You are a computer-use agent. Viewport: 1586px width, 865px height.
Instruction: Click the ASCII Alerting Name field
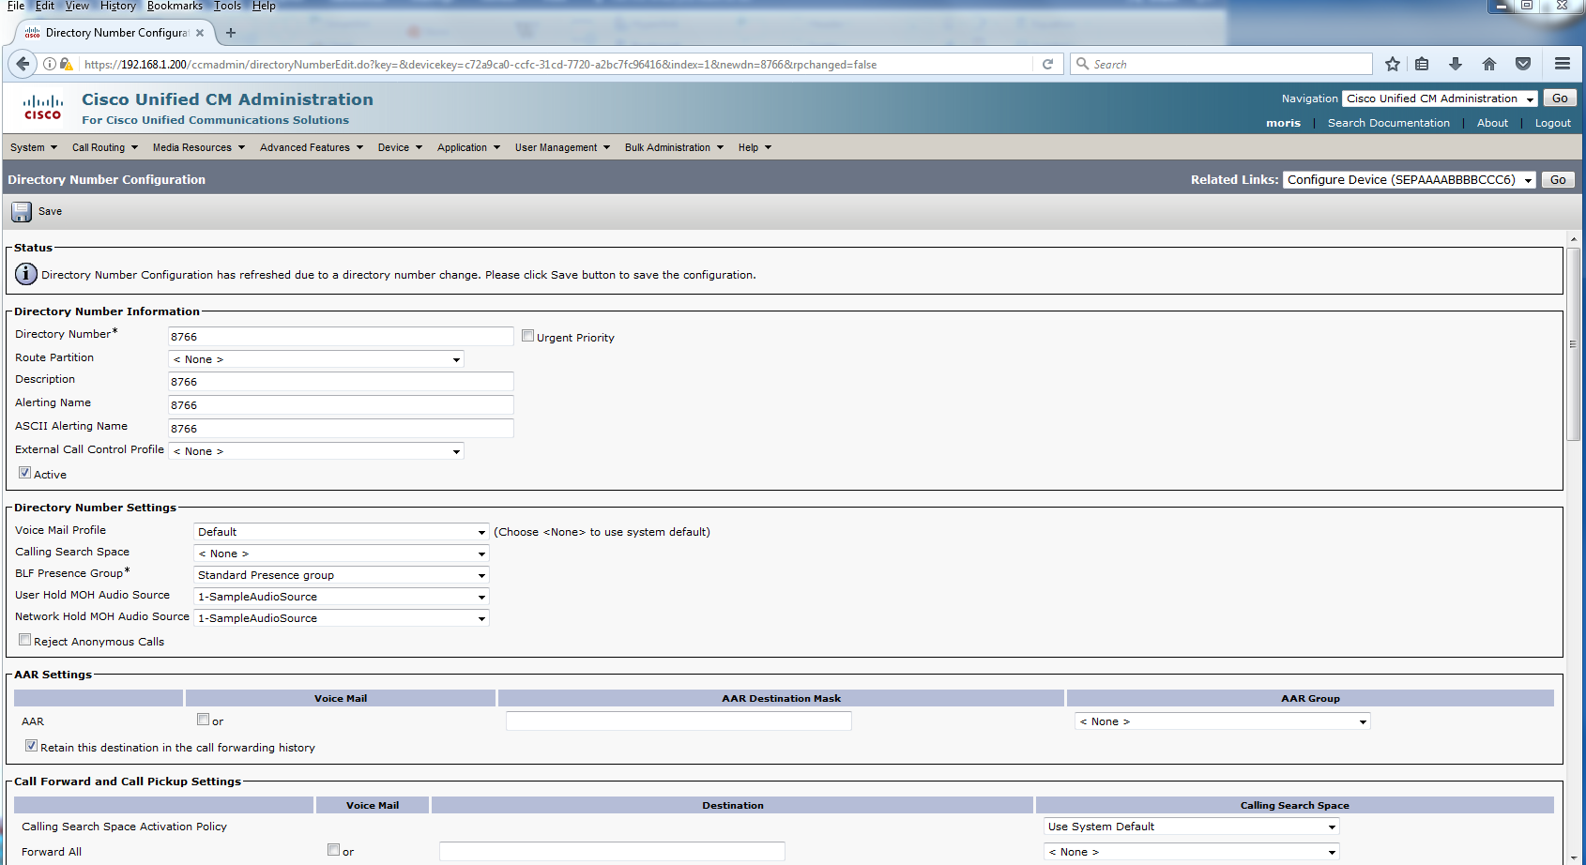click(341, 429)
